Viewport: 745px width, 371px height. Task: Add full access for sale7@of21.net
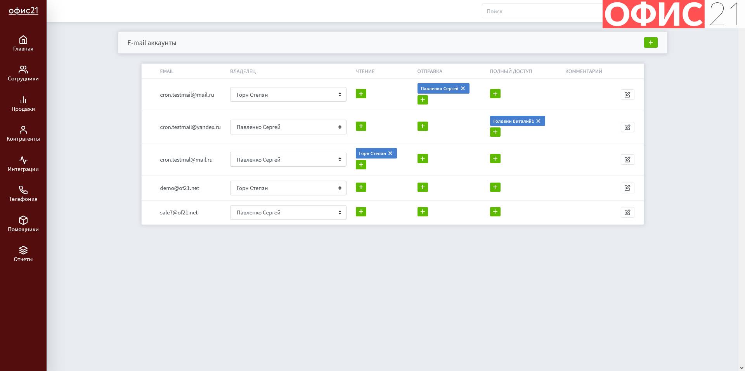tap(495, 212)
